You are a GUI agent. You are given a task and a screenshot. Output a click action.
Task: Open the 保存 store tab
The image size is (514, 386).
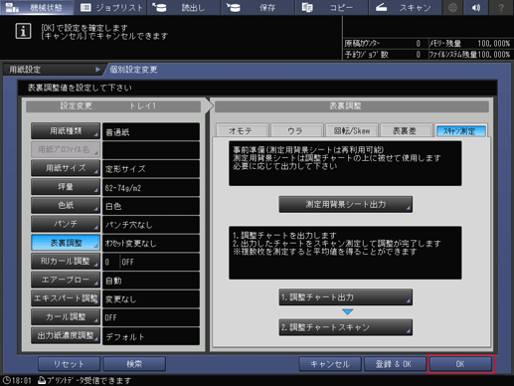click(x=258, y=7)
